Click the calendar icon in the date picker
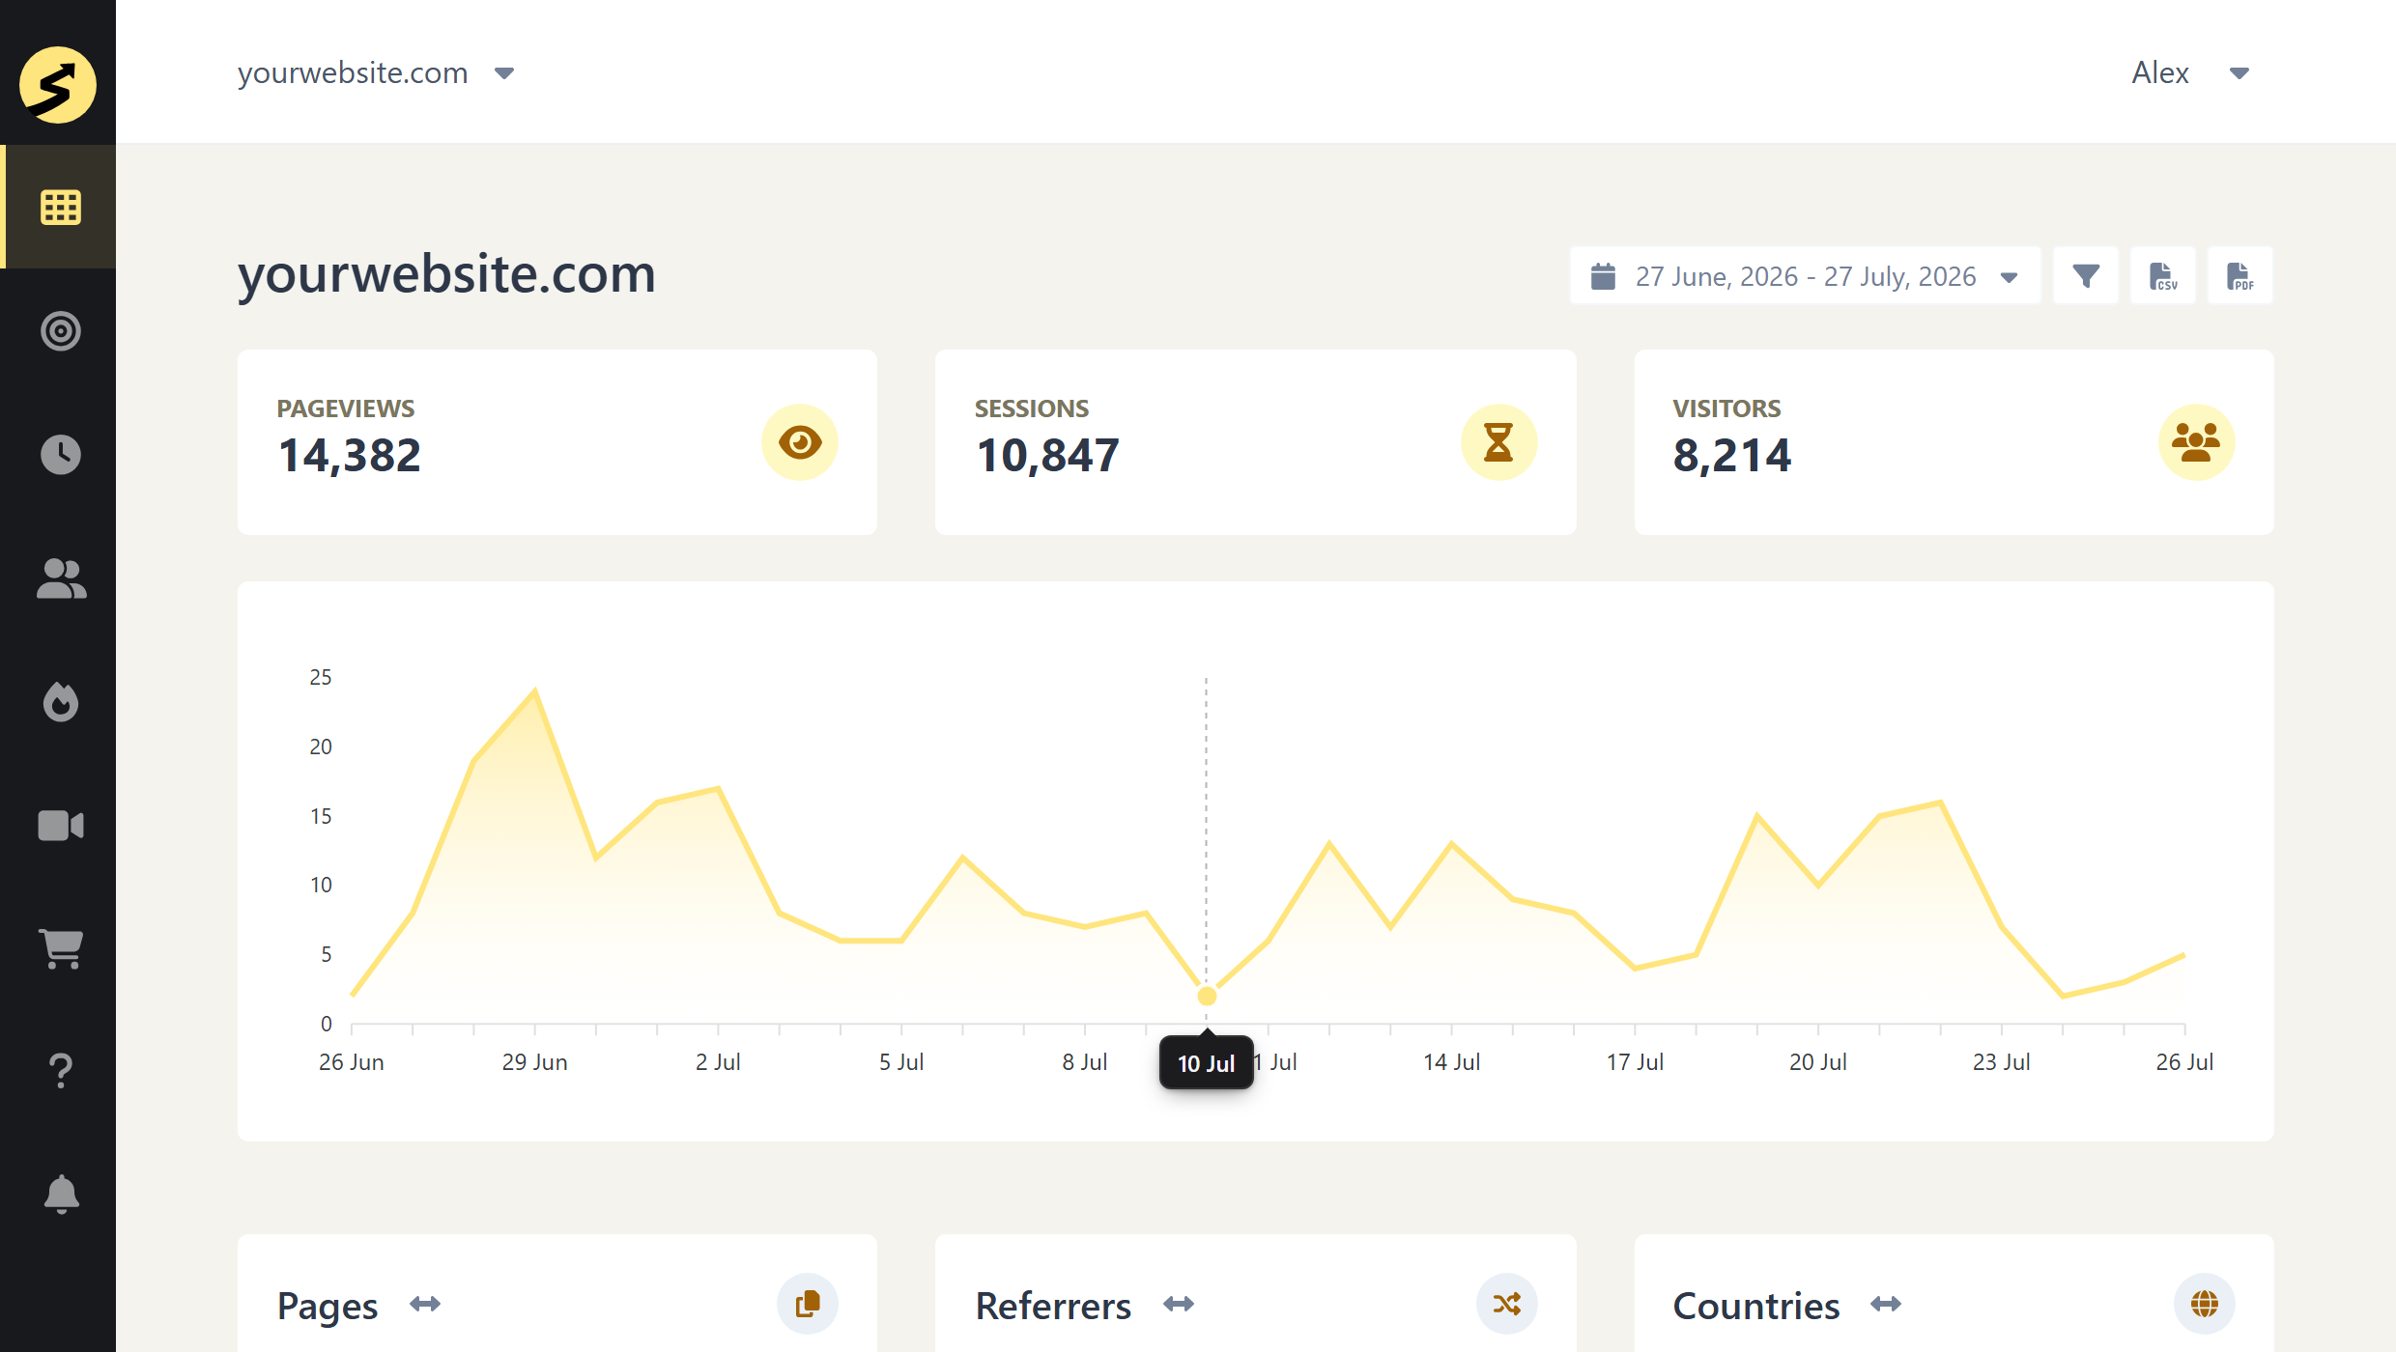This screenshot has width=2396, height=1352. coord(1603,276)
